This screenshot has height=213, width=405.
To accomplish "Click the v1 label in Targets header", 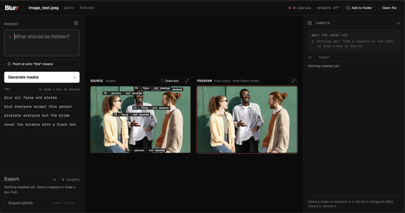I will point(398,23).
